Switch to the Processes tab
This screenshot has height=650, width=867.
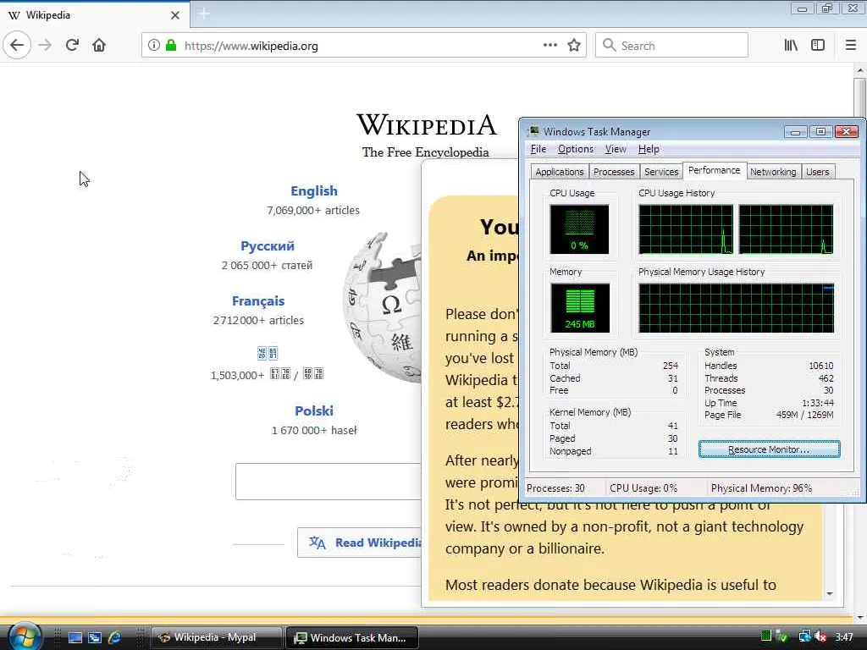(614, 172)
